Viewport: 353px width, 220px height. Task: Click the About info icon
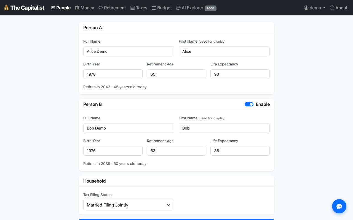pos(332,8)
